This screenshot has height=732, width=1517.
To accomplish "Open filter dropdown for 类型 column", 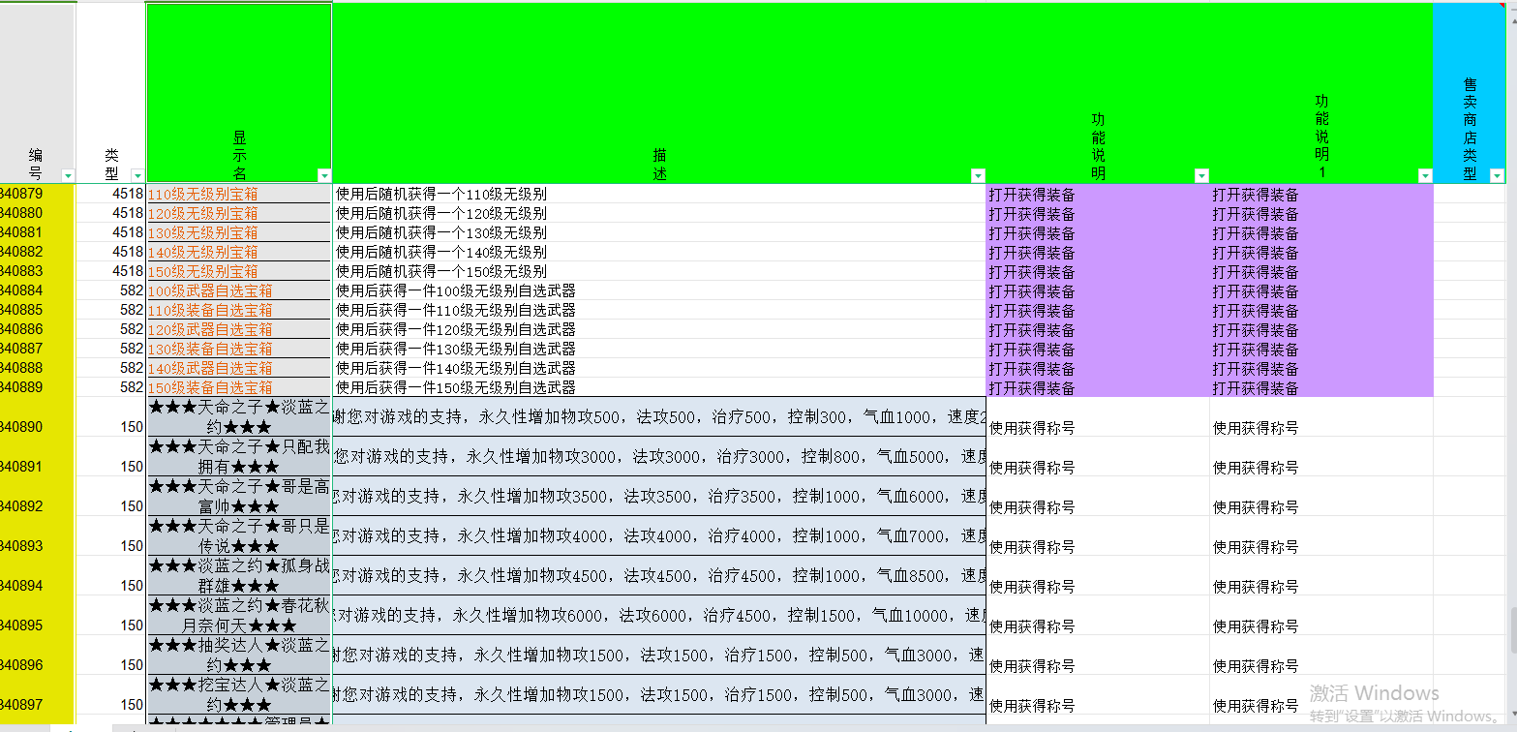I will (137, 175).
